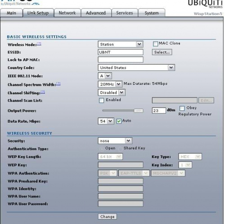Screen dimensions: 225x224
Task: Click the 'BASIC WIRELESS SETTINGS' heading
Action: pos(36,37)
